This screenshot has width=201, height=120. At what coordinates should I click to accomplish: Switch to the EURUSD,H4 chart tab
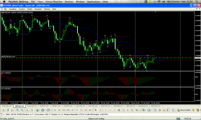pyautogui.click(x=6, y=106)
